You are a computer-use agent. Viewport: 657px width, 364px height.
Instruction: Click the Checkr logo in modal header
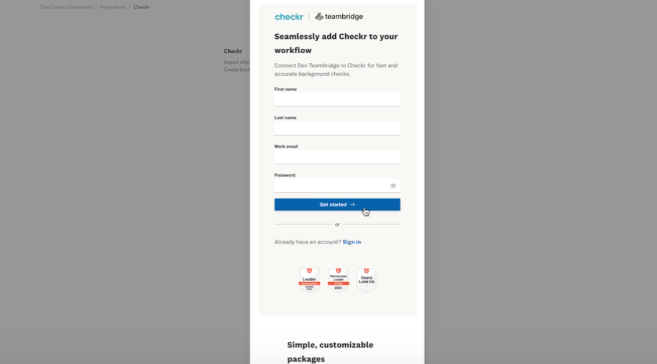289,17
